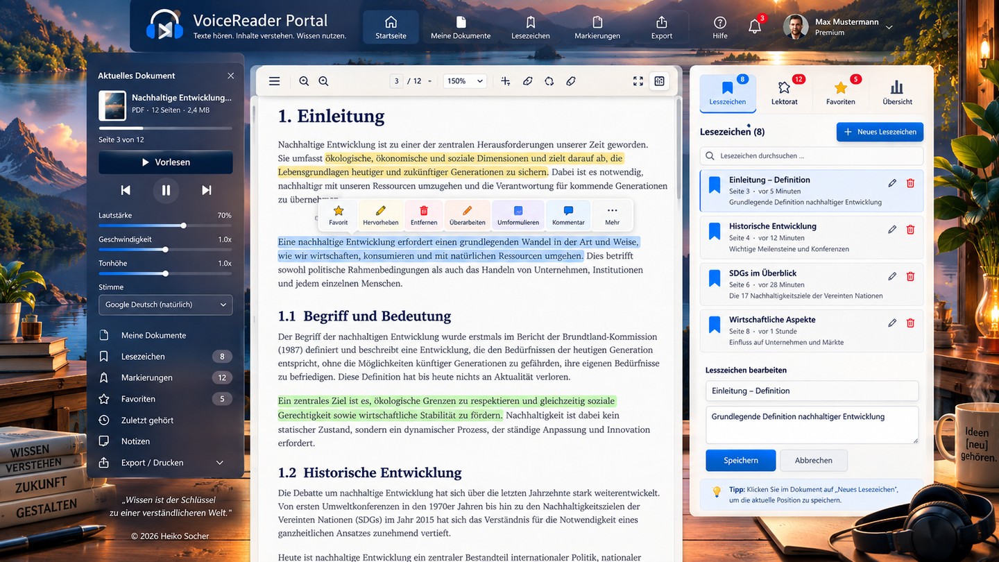Switch to the Lektorat tab
Screen dimensions: 999x562
tap(785, 93)
